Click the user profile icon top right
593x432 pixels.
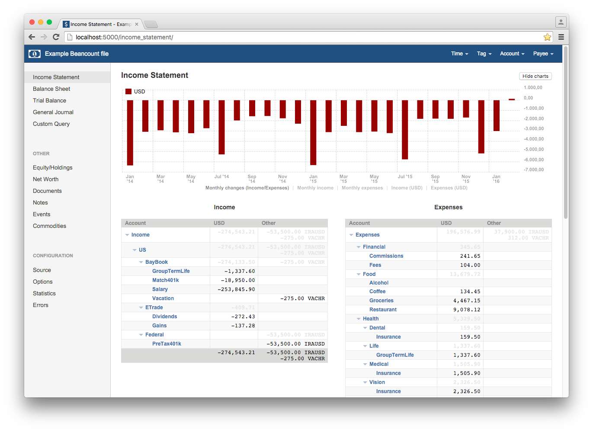tap(561, 22)
